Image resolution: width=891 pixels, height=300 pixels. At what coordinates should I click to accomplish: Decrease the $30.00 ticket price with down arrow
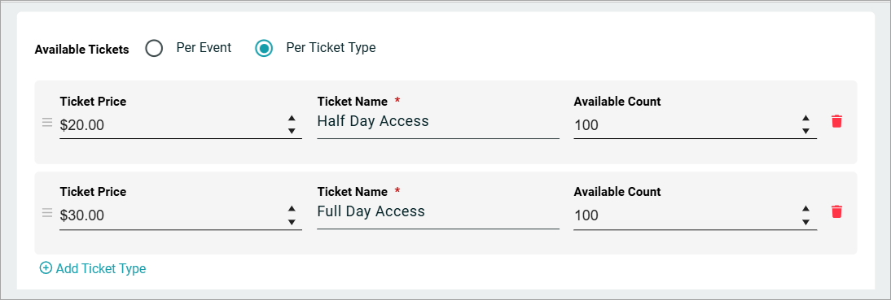(292, 222)
